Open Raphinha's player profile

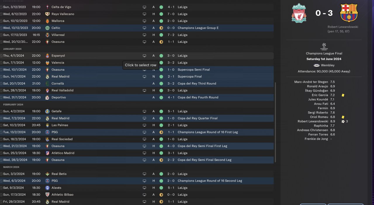tap(321, 126)
